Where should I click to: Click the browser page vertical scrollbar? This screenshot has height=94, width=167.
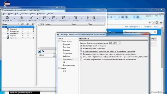point(162,48)
